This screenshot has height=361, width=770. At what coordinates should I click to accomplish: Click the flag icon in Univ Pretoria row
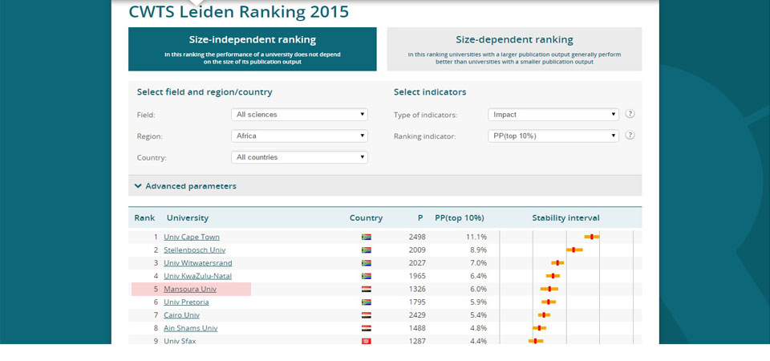pos(367,302)
